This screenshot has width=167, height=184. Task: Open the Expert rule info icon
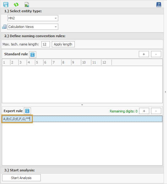(27, 111)
